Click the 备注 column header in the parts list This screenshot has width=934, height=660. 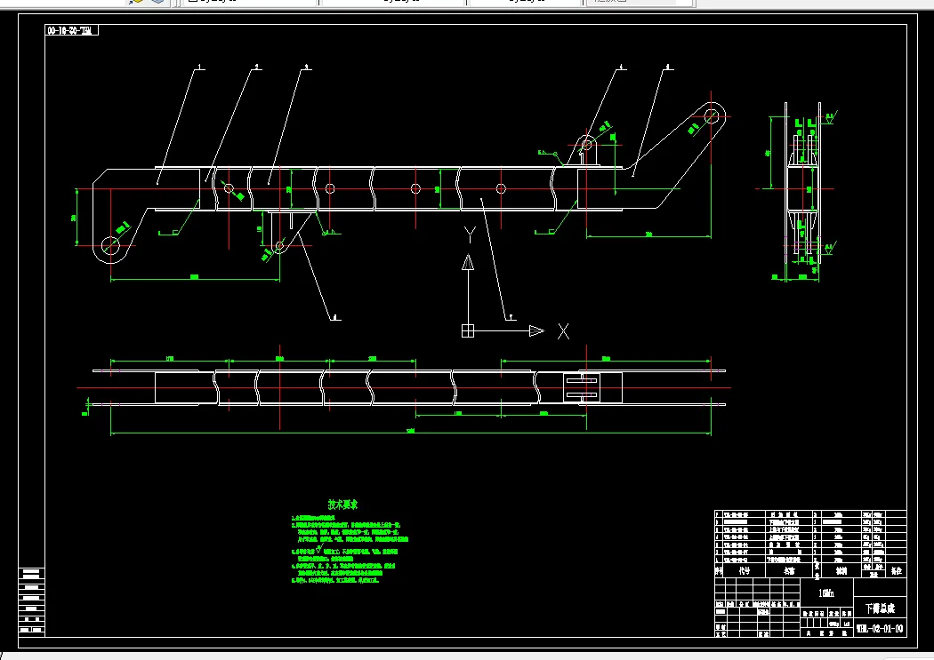pyautogui.click(x=896, y=571)
